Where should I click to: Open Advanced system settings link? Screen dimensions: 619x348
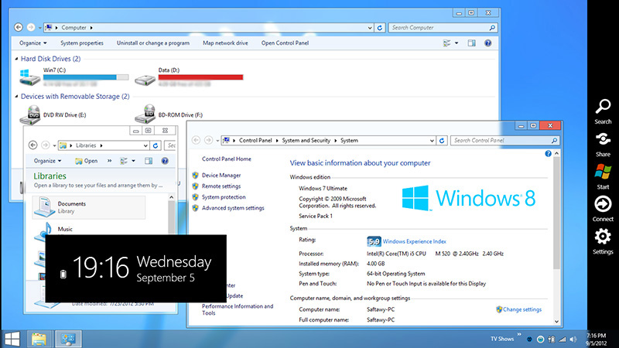pos(233,208)
